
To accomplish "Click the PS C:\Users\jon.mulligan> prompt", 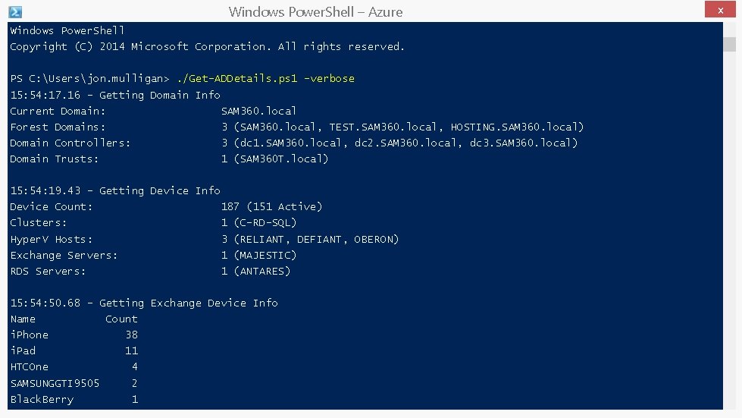I will (90, 79).
